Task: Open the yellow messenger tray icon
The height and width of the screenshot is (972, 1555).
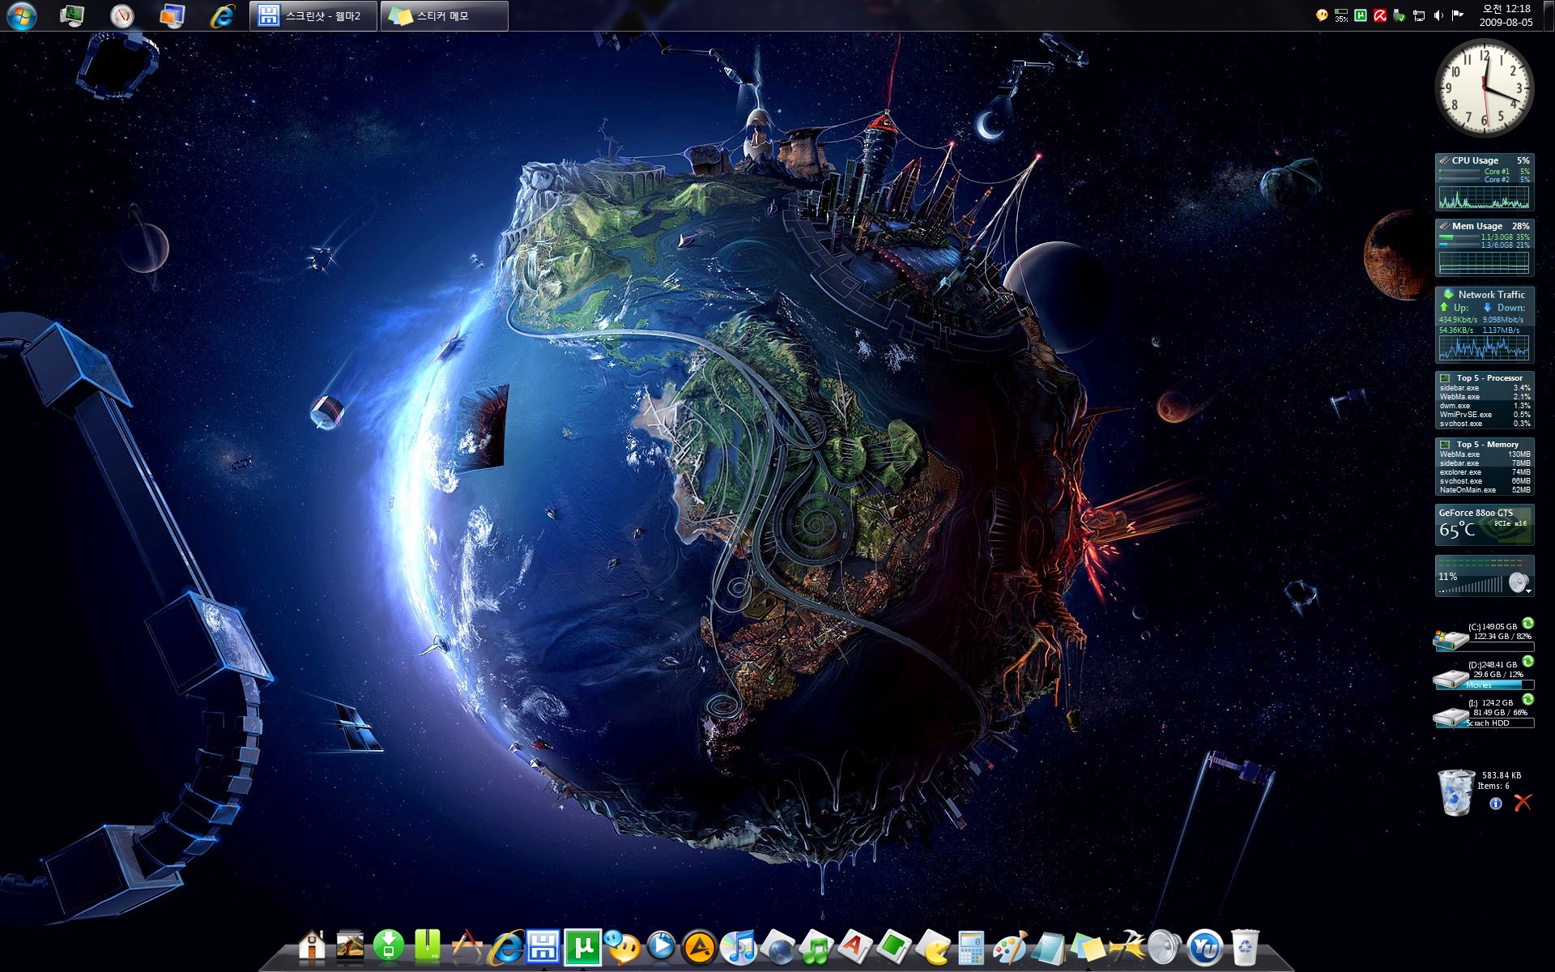Action: pyautogui.click(x=1322, y=15)
